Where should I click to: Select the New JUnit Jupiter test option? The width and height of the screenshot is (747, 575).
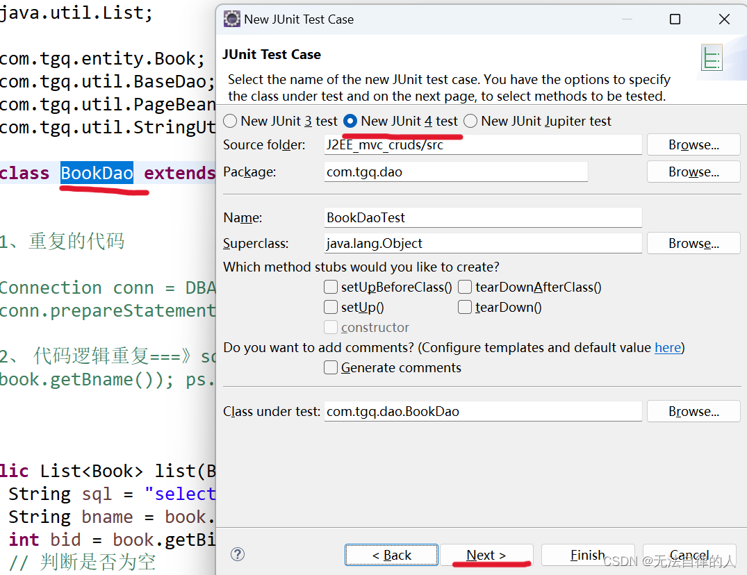(x=469, y=120)
